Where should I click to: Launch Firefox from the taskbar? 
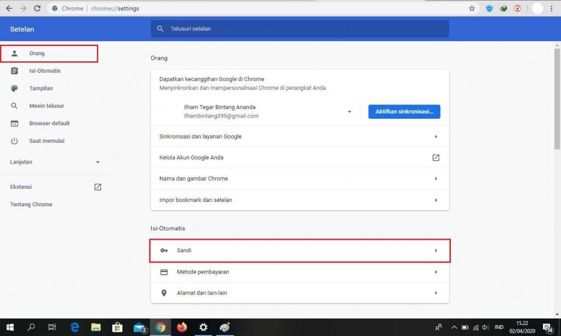tap(182, 327)
